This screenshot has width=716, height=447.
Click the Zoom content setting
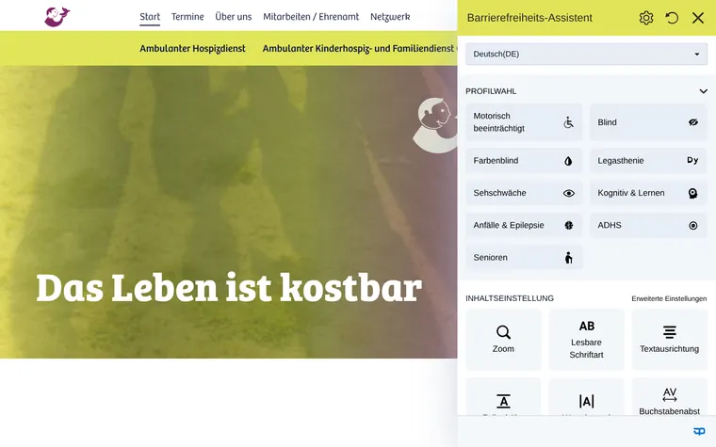[503, 340]
